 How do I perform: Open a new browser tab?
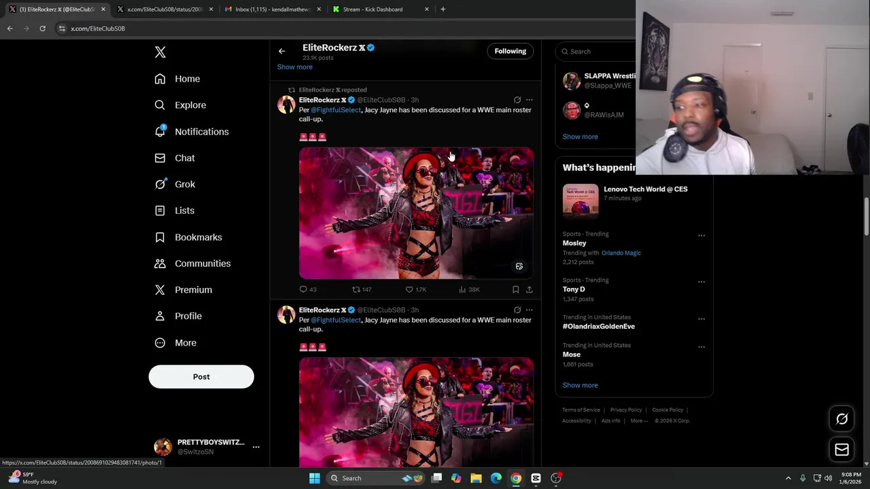pos(443,10)
